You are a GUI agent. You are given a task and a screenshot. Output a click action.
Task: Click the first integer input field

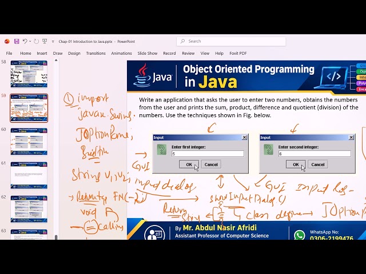click(208, 154)
